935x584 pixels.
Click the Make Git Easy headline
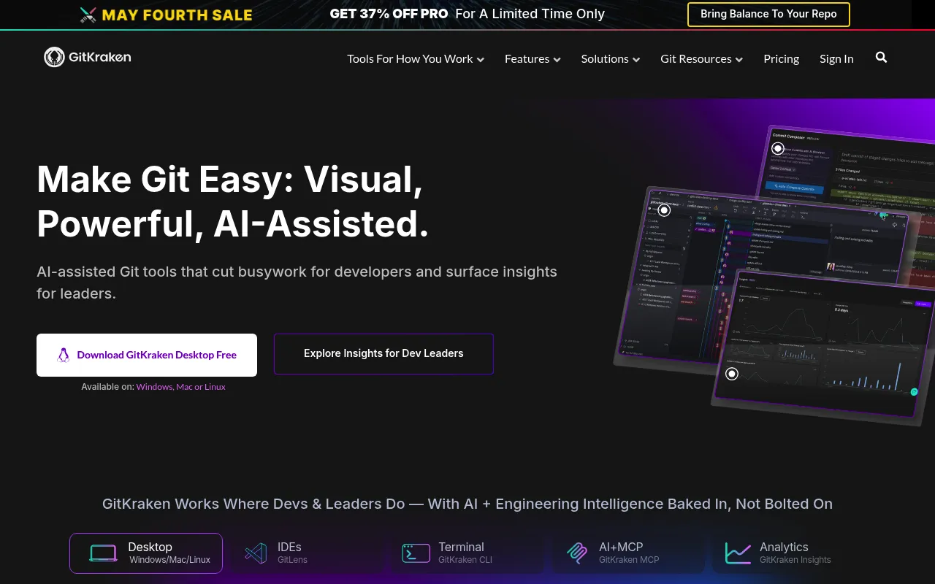tap(233, 201)
